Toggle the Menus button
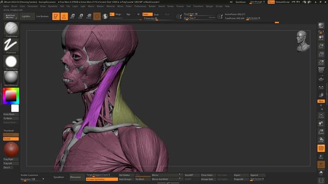The height and width of the screenshot is (184, 328). (271, 2)
